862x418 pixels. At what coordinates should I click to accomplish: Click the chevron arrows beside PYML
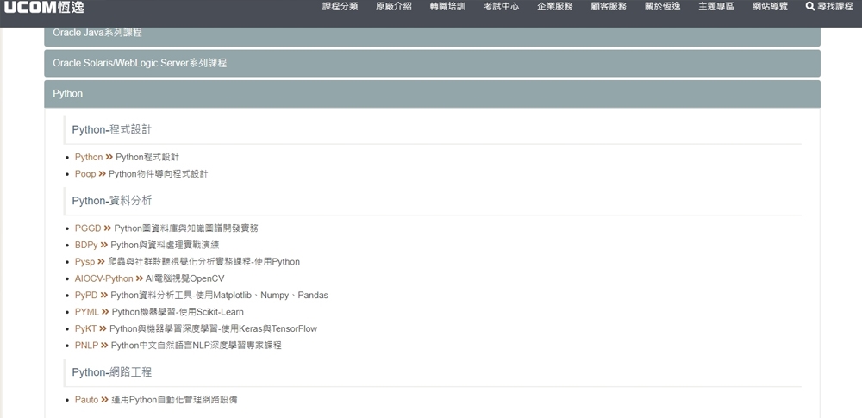click(x=105, y=312)
